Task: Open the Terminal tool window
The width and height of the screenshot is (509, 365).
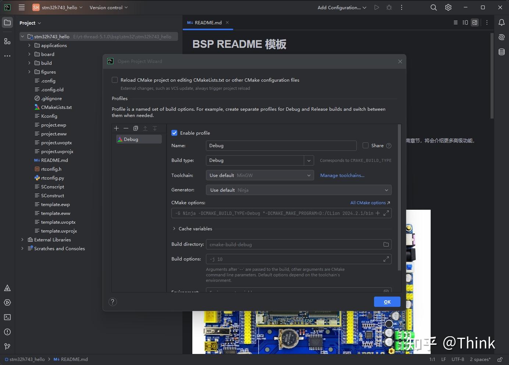Action: (x=7, y=317)
